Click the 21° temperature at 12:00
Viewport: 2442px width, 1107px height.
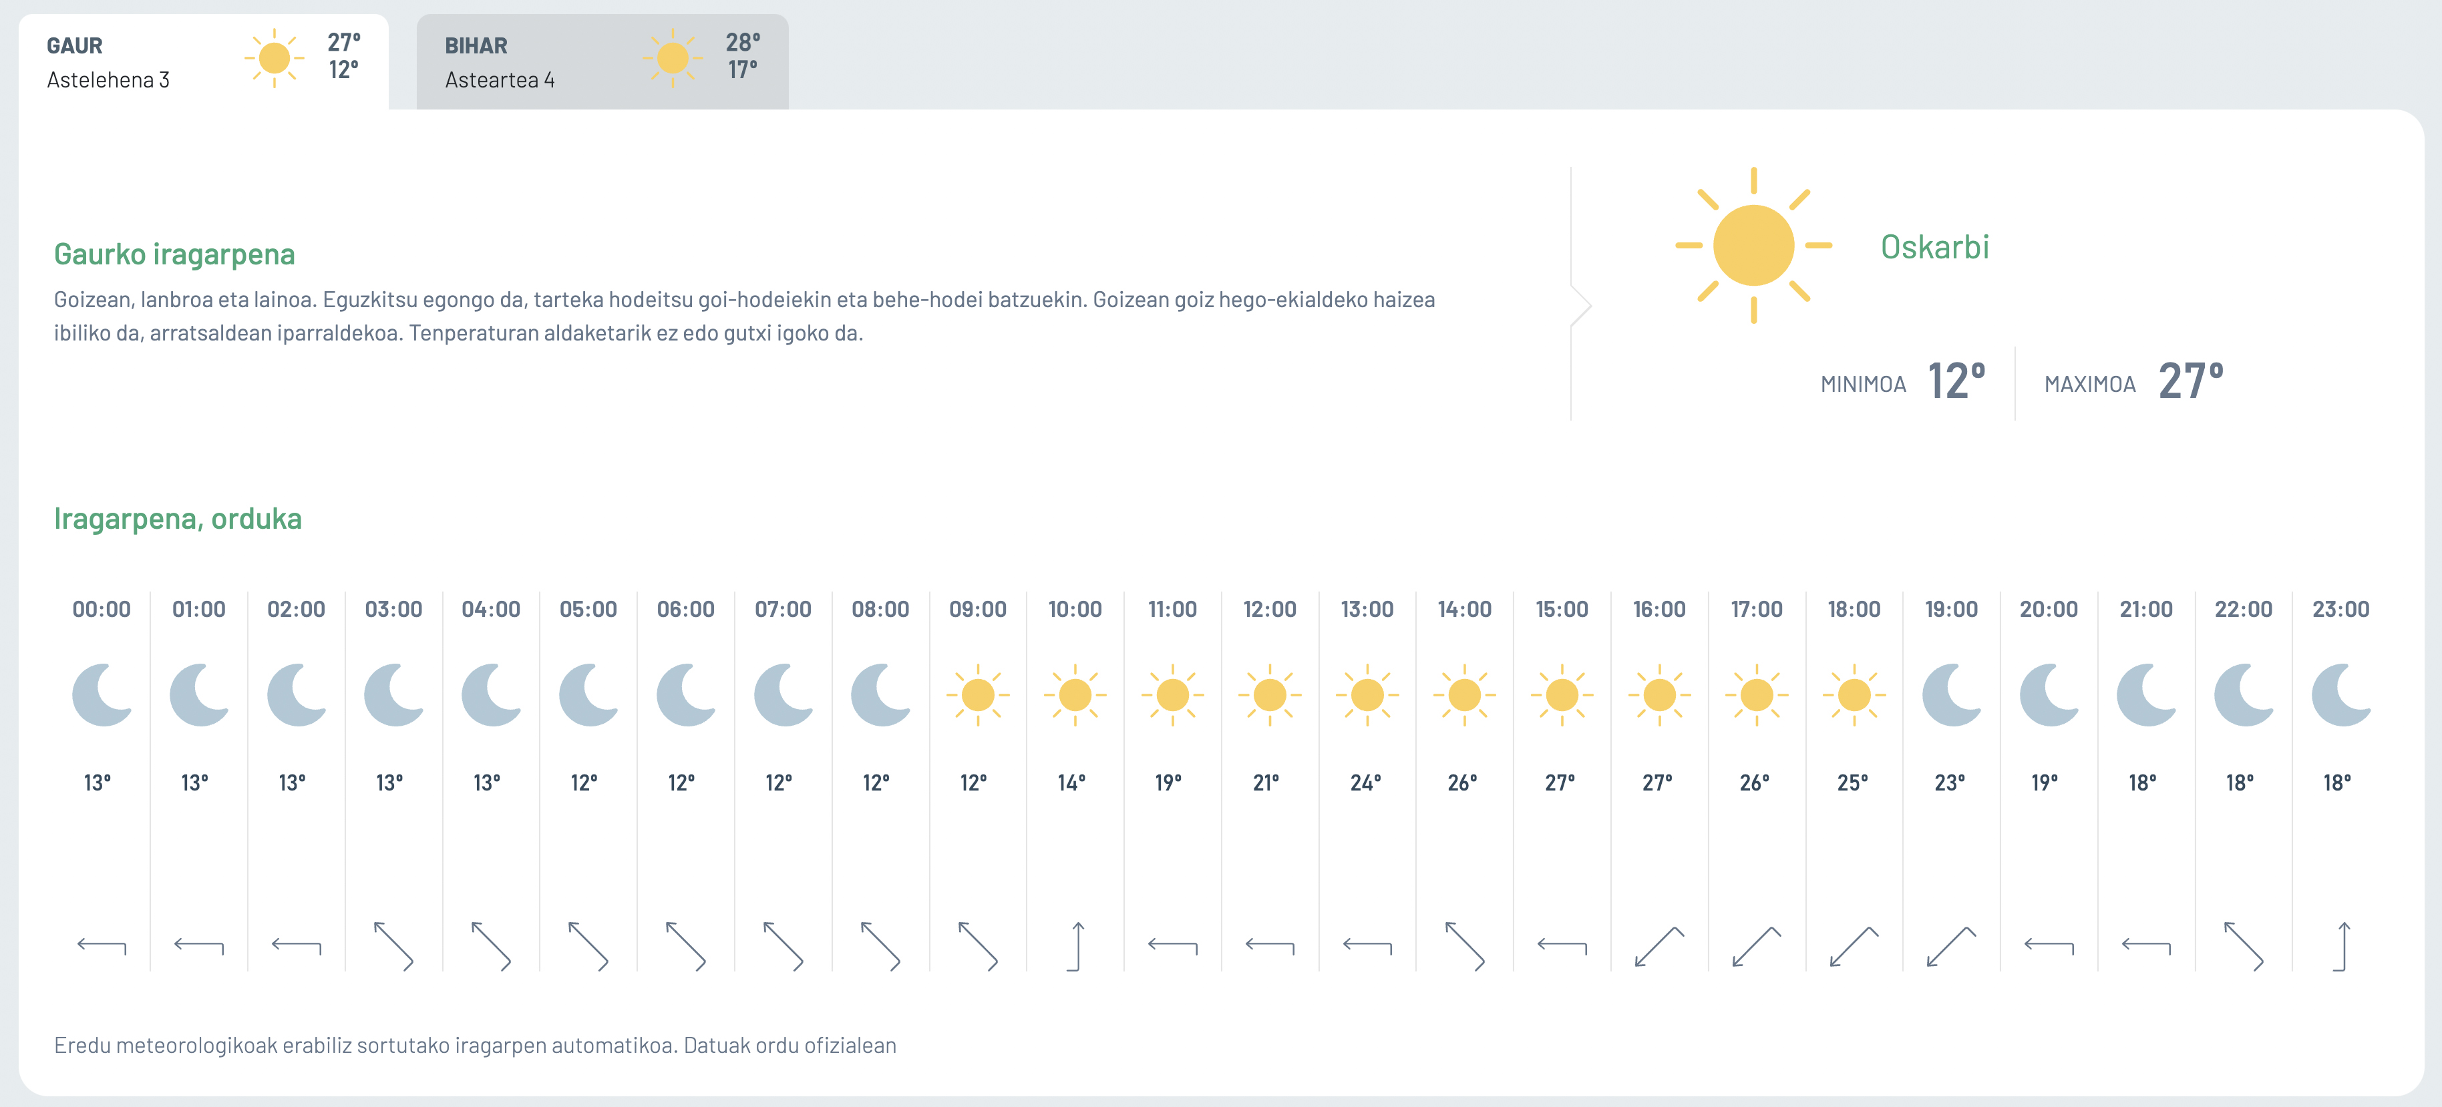click(1266, 783)
